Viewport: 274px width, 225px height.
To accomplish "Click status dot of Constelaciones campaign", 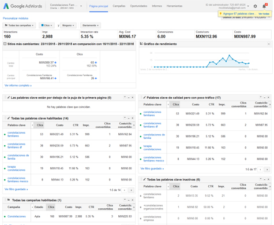I will click(5, 216).
